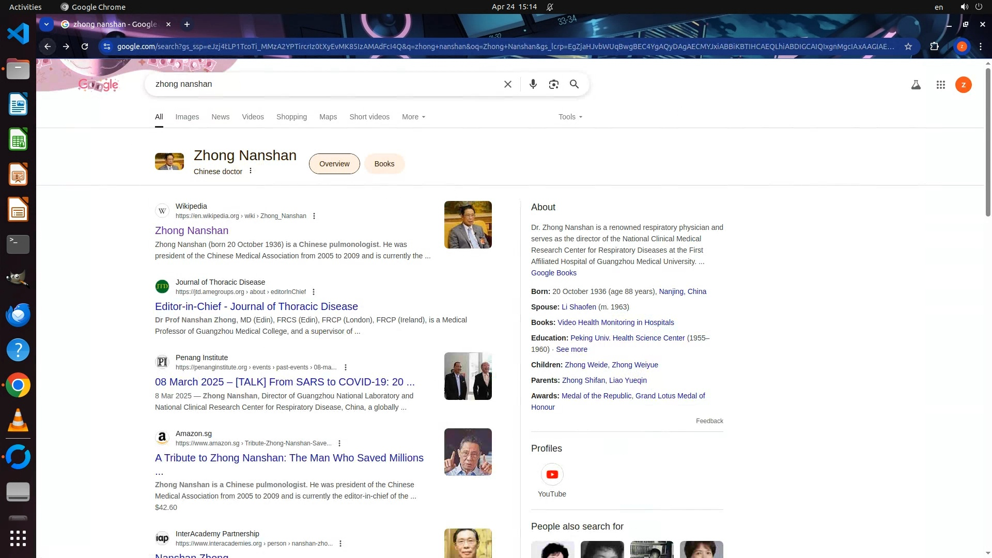Switch to the Images tab

tap(187, 117)
